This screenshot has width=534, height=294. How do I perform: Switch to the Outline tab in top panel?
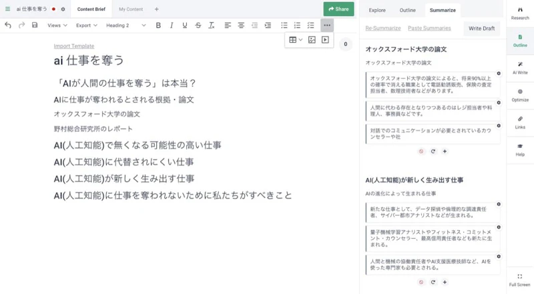click(x=407, y=10)
